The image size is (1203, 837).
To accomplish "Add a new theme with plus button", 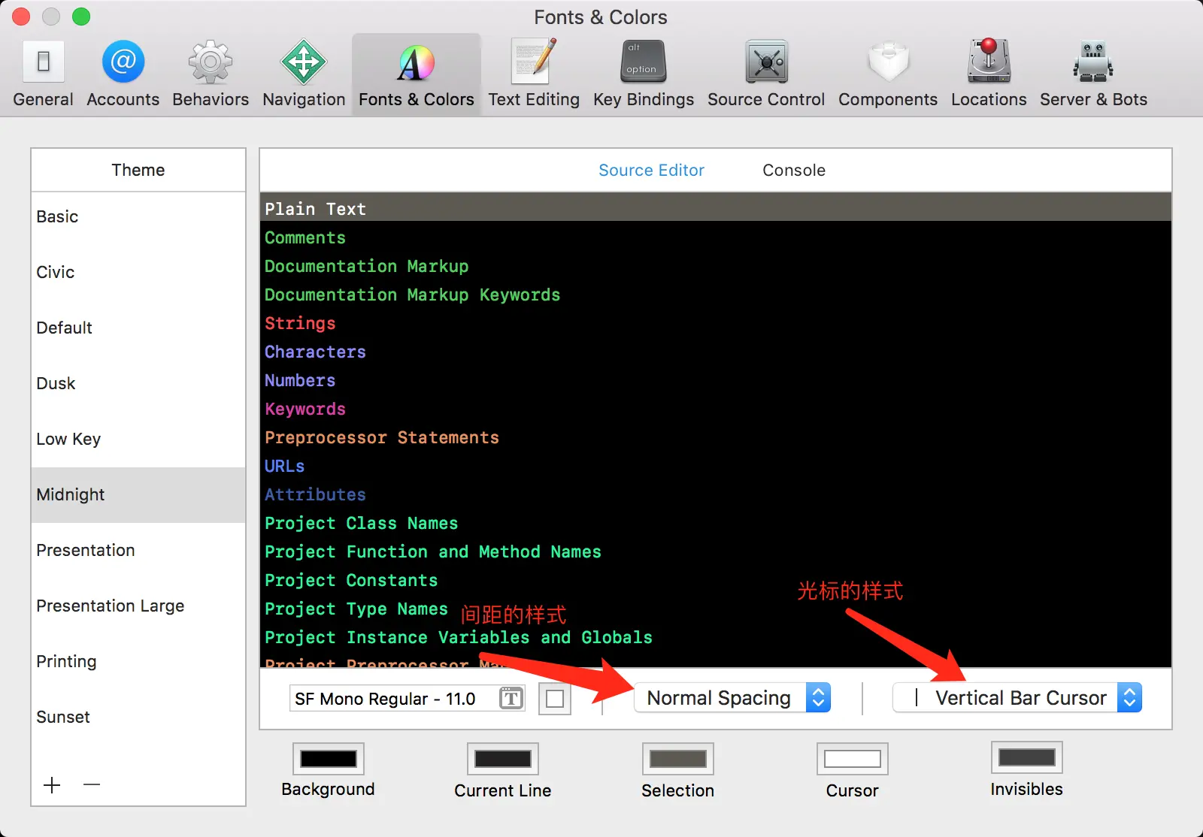I will [52, 785].
